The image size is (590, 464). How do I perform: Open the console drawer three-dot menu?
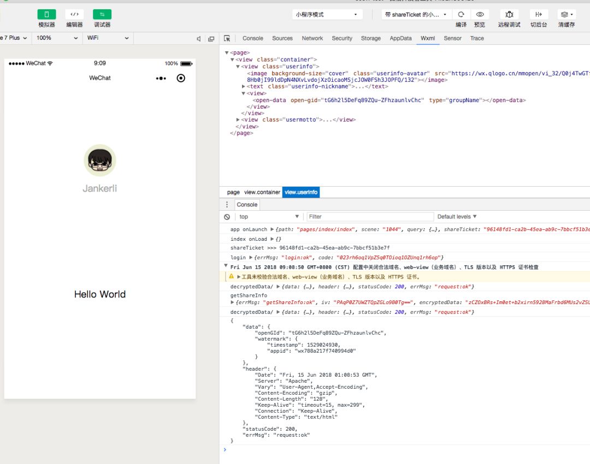(227, 205)
